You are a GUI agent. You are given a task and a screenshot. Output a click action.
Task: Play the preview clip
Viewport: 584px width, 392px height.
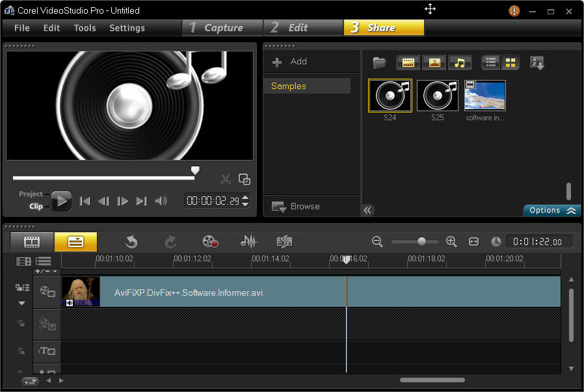click(x=61, y=201)
